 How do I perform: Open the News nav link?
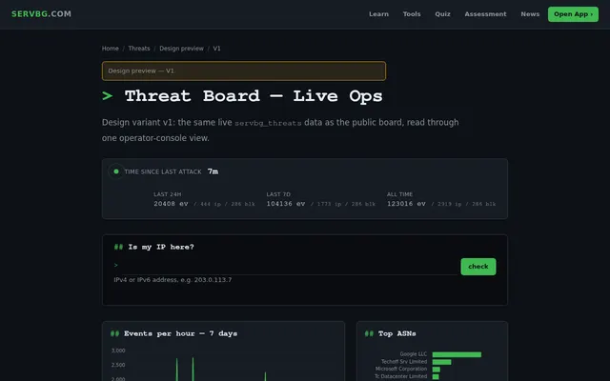point(530,14)
